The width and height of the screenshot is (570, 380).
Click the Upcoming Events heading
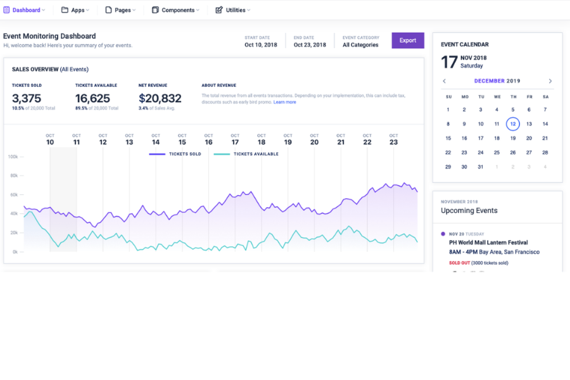point(469,210)
